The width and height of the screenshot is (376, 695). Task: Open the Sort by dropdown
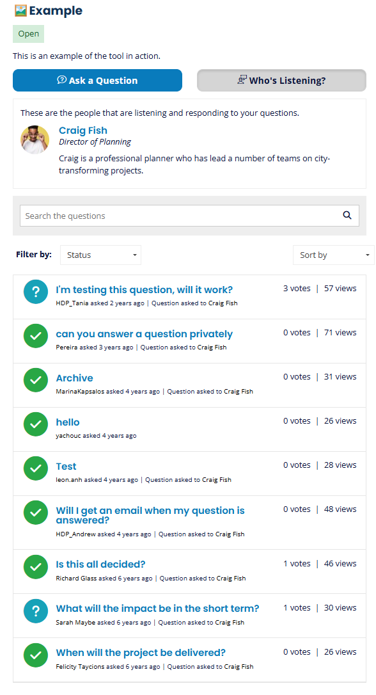coord(334,255)
